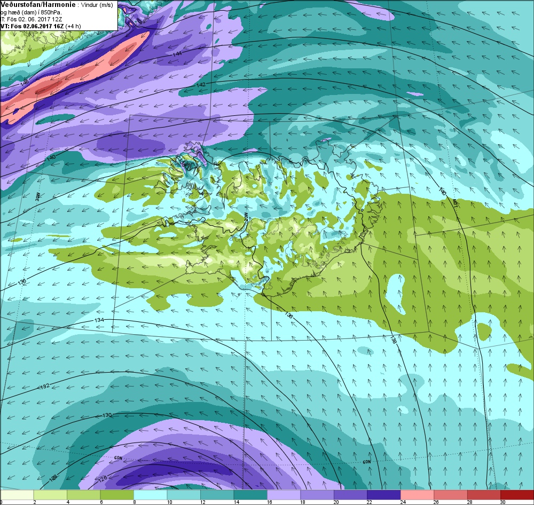This screenshot has height=505, width=534.
Task: Click the 128 height contour label
Action: click(x=53, y=478)
